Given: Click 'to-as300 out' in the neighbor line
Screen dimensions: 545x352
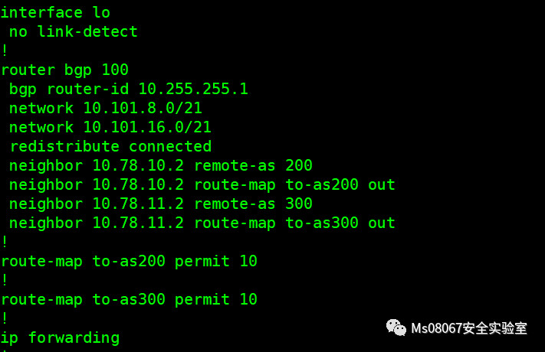Looking at the screenshot, I should pyautogui.click(x=340, y=223).
